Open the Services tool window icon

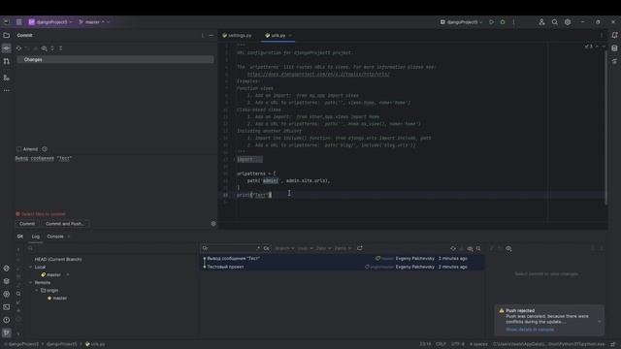7,294
